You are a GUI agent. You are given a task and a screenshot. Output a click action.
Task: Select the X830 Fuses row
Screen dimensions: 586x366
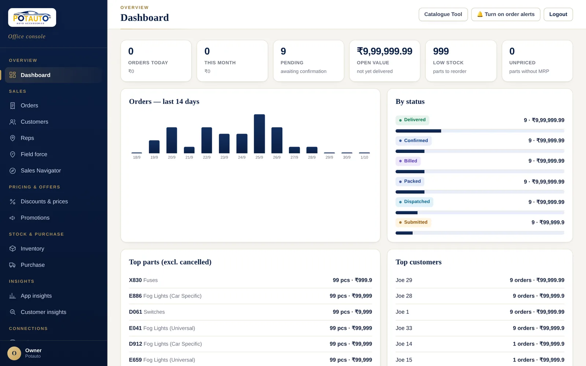pyautogui.click(x=251, y=280)
